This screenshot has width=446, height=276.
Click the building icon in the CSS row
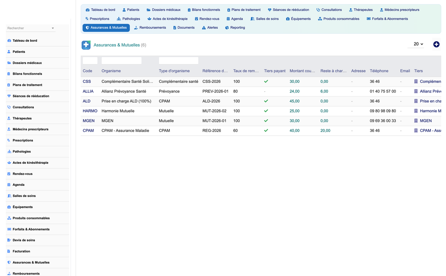pyautogui.click(x=416, y=81)
